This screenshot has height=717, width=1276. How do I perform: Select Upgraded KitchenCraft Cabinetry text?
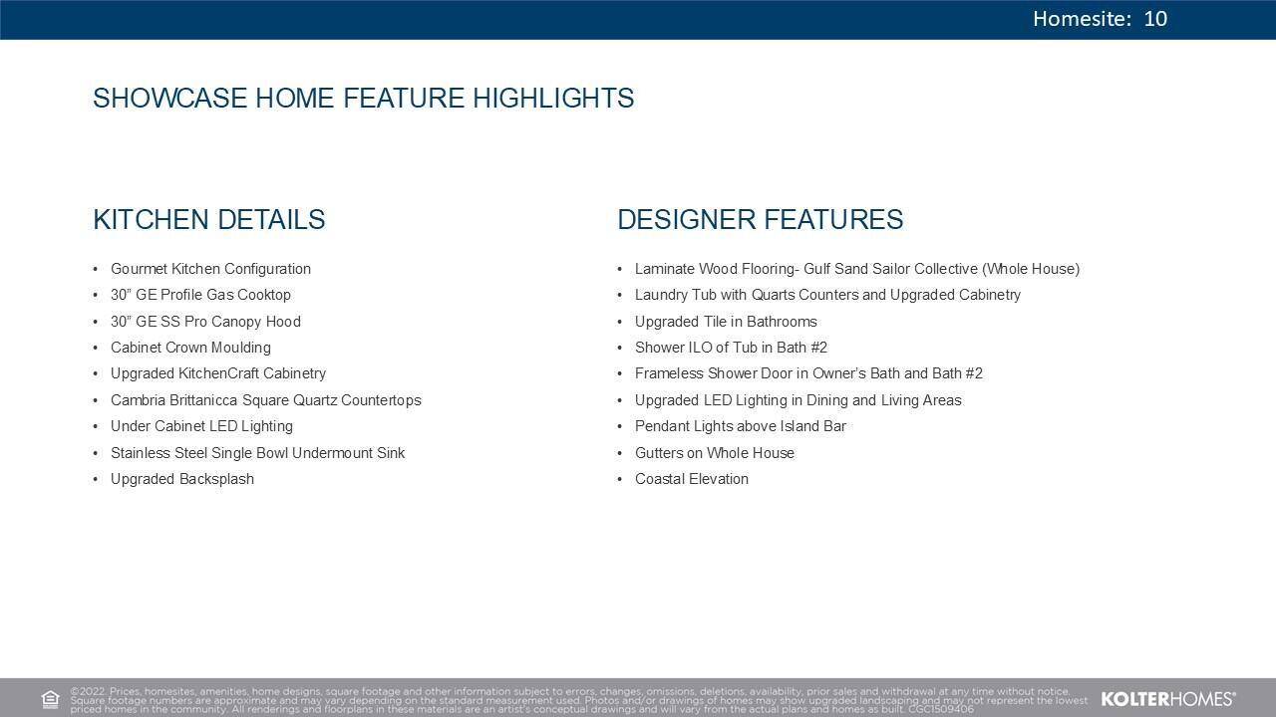[218, 373]
